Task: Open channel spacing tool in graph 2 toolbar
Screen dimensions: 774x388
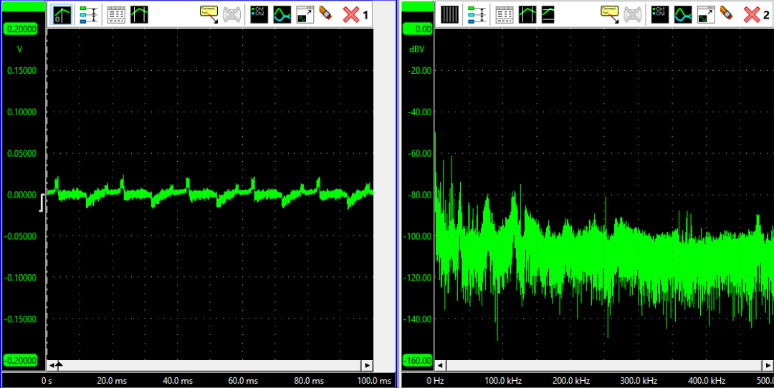Action: (477, 14)
